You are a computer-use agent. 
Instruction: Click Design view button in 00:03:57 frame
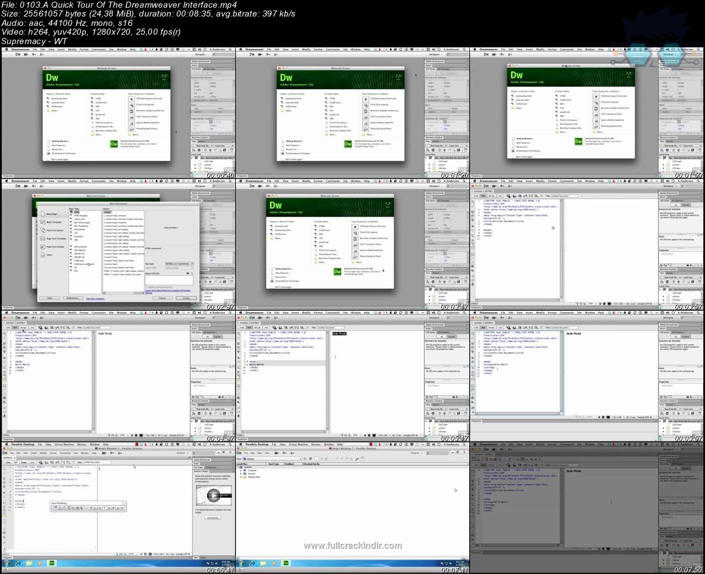[x=491, y=196]
